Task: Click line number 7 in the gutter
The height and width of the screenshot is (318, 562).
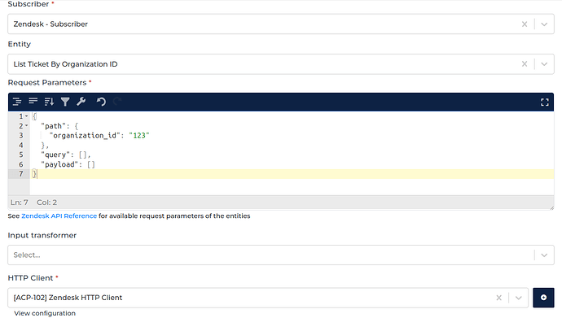Action: pos(21,174)
